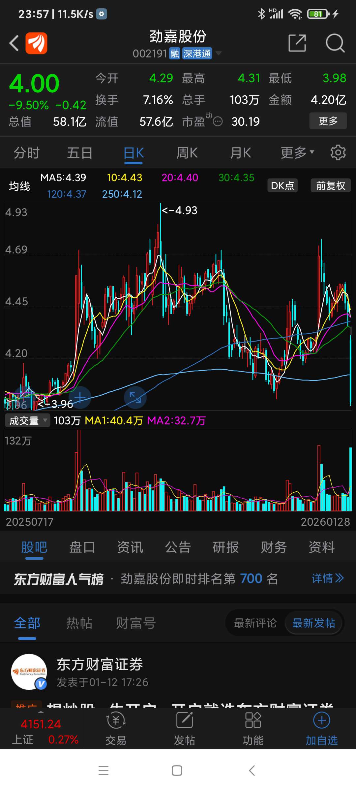Tap the dynamic P/E info icon

click(218, 122)
